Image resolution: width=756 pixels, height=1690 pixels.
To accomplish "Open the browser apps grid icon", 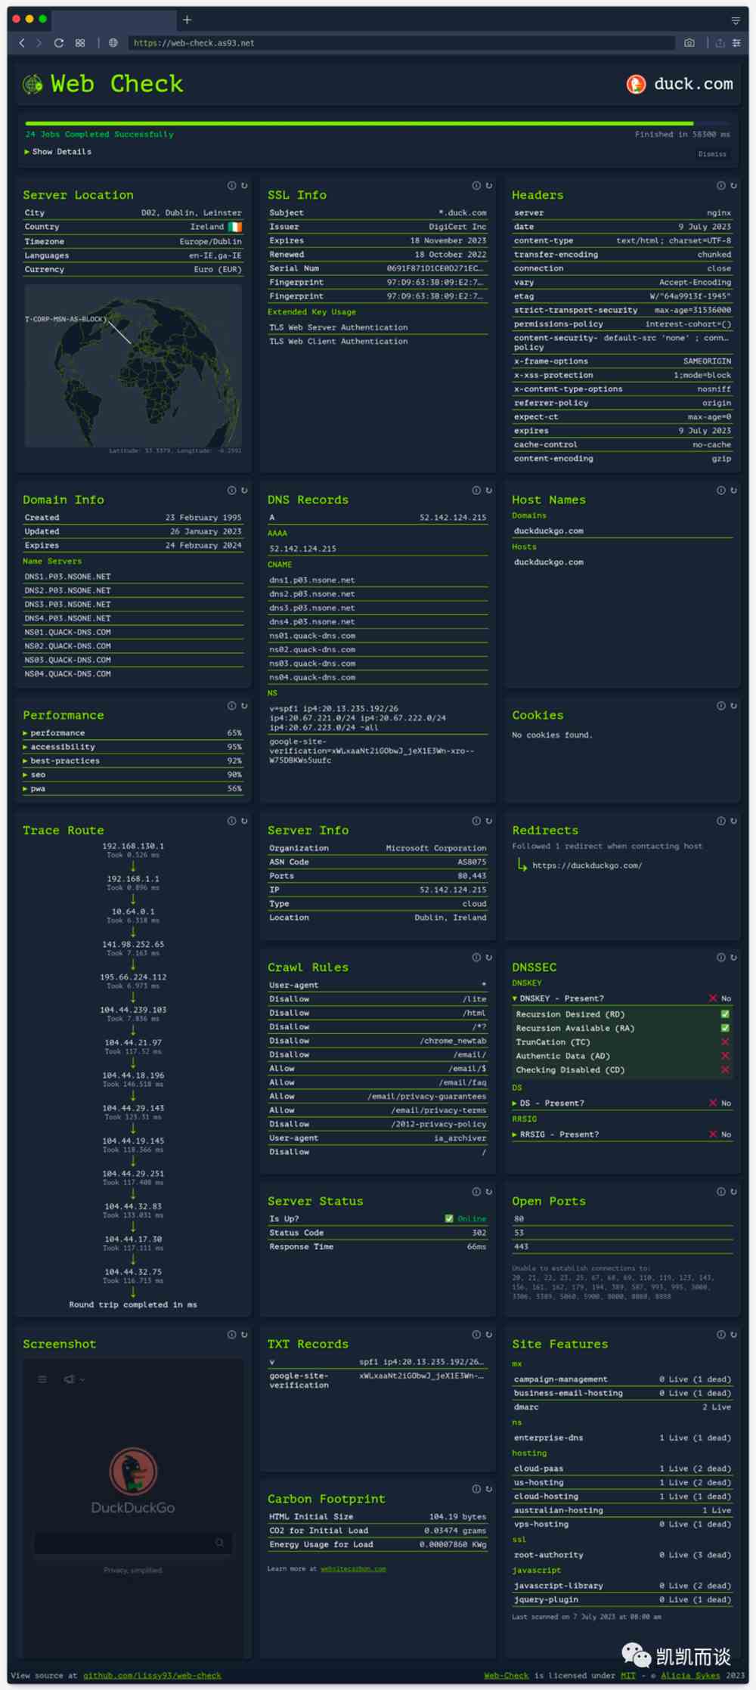I will (80, 43).
